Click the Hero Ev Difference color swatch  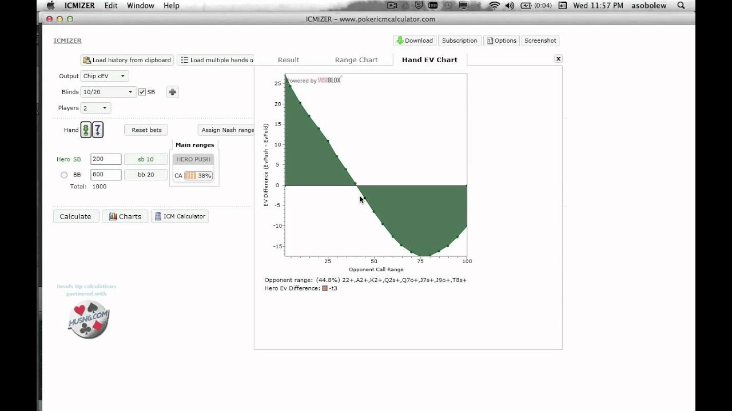325,288
